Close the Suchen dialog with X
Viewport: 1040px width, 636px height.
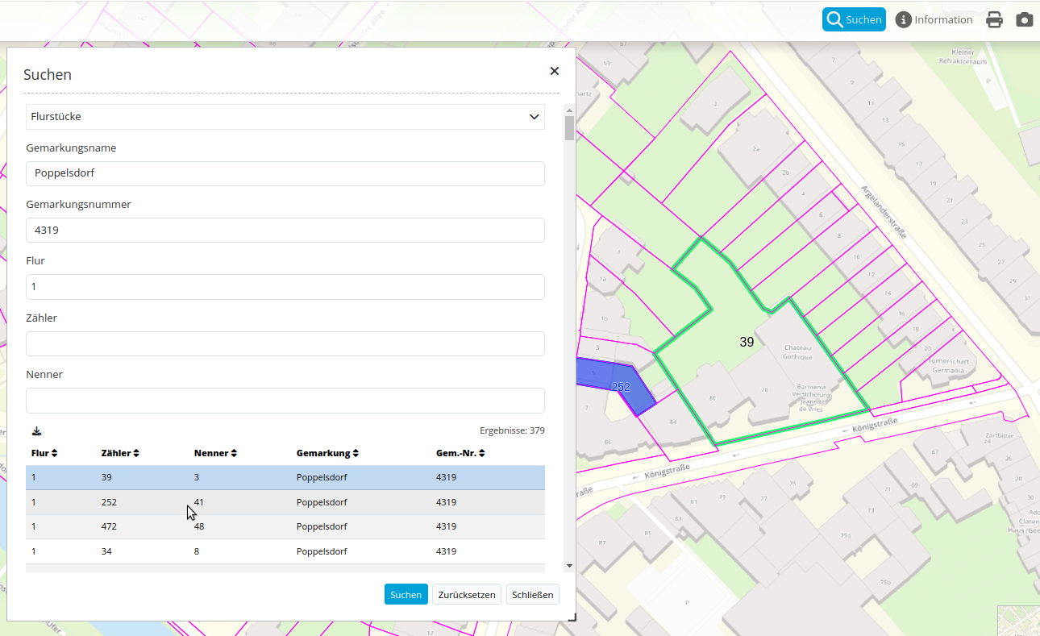pyautogui.click(x=554, y=71)
